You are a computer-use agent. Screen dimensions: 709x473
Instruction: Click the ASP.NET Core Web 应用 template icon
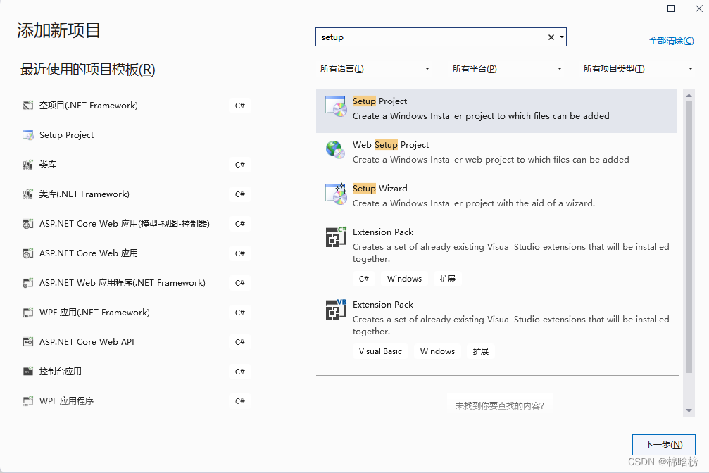click(x=28, y=253)
